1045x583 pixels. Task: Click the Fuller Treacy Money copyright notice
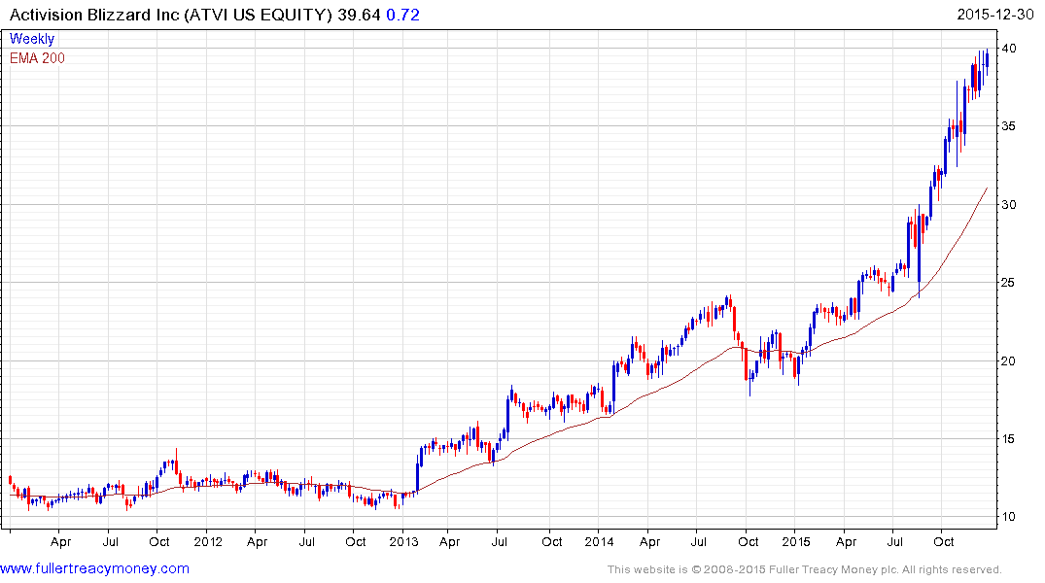pos(805,569)
